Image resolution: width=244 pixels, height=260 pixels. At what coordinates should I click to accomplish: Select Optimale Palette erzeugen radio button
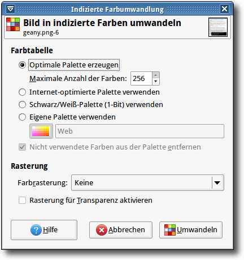point(22,65)
